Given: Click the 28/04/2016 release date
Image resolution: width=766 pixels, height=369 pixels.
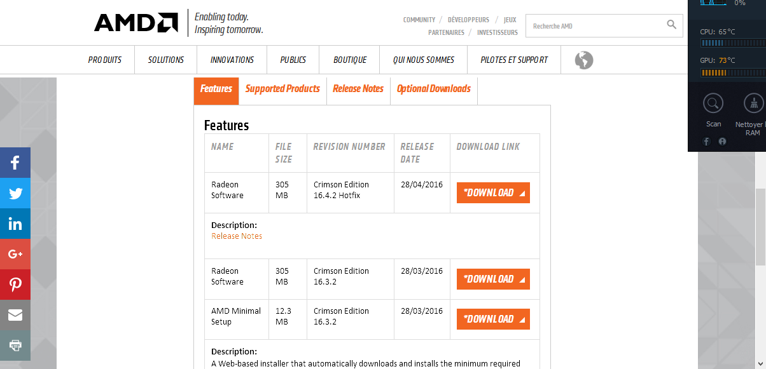Looking at the screenshot, I should (422, 185).
